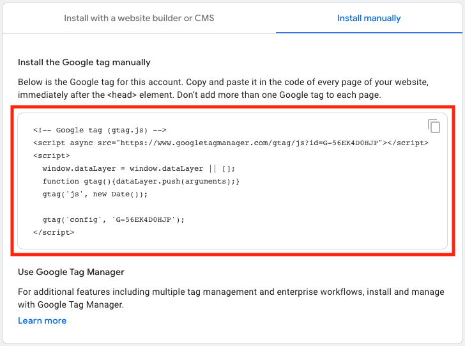Click the opening <script> tag line

tap(51, 155)
